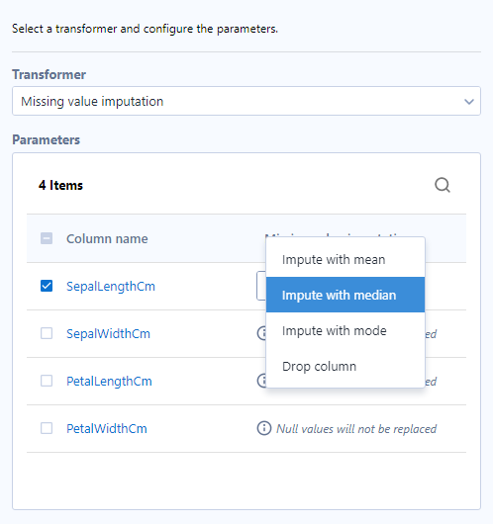Open the PetalWidthCm column link
The image size is (493, 524).
tap(107, 428)
